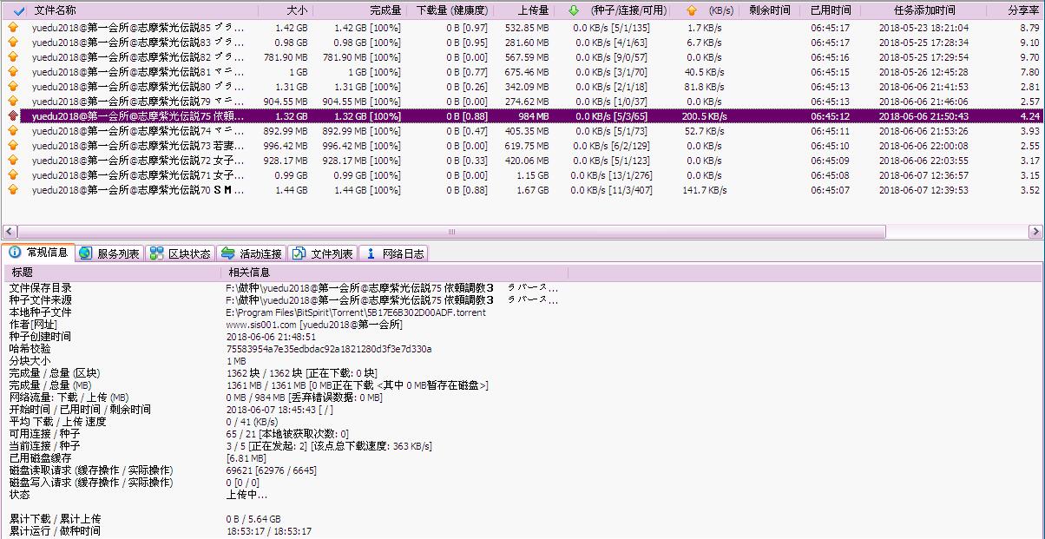Click the green download arrow header icon

(x=573, y=10)
